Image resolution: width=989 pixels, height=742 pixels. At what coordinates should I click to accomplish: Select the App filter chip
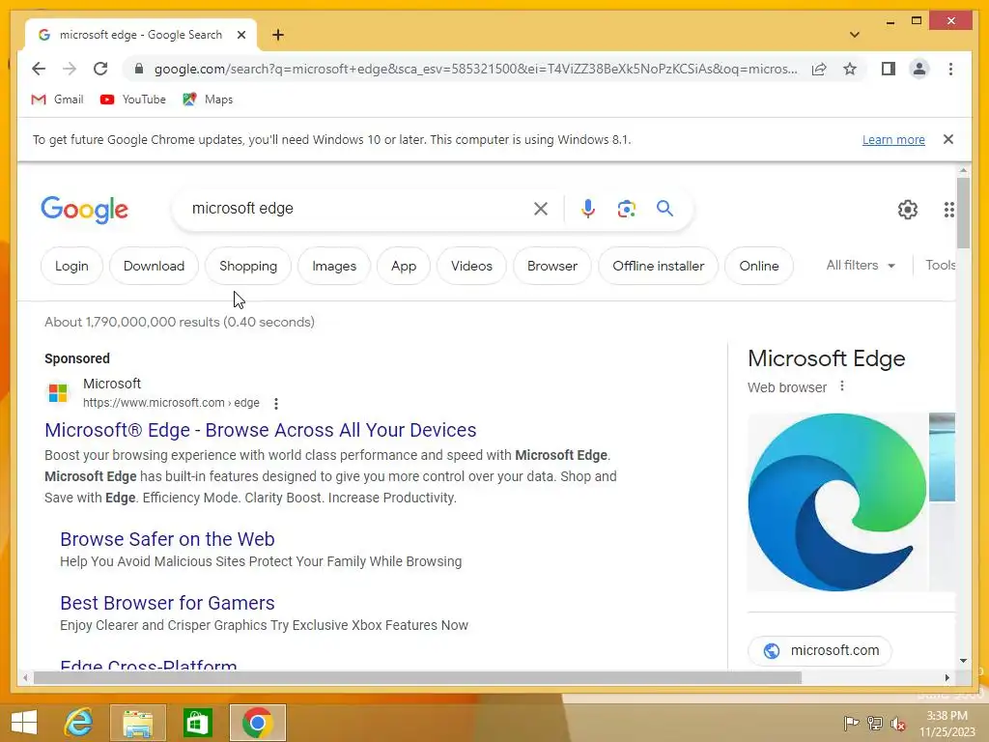coord(404,266)
